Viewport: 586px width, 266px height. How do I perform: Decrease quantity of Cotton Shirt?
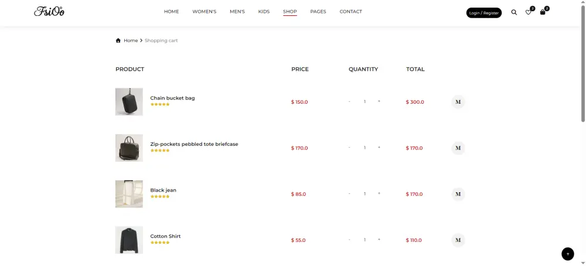point(349,240)
